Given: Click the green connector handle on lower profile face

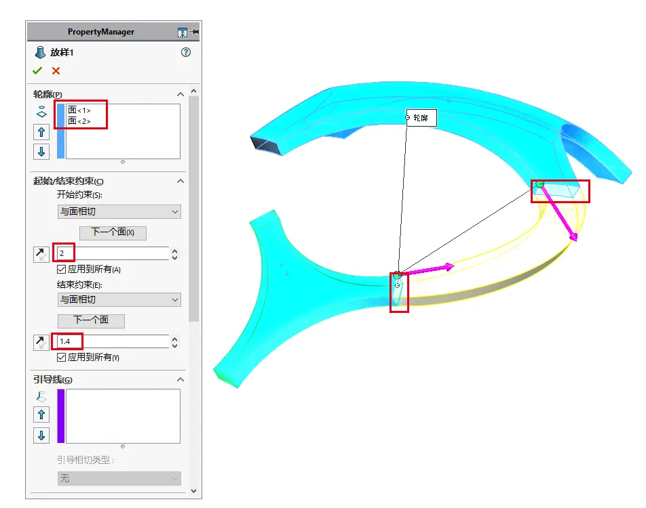Looking at the screenshot, I should point(397,275).
